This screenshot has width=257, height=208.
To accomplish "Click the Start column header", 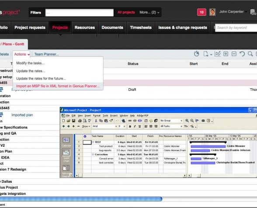I will [x=193, y=64].
